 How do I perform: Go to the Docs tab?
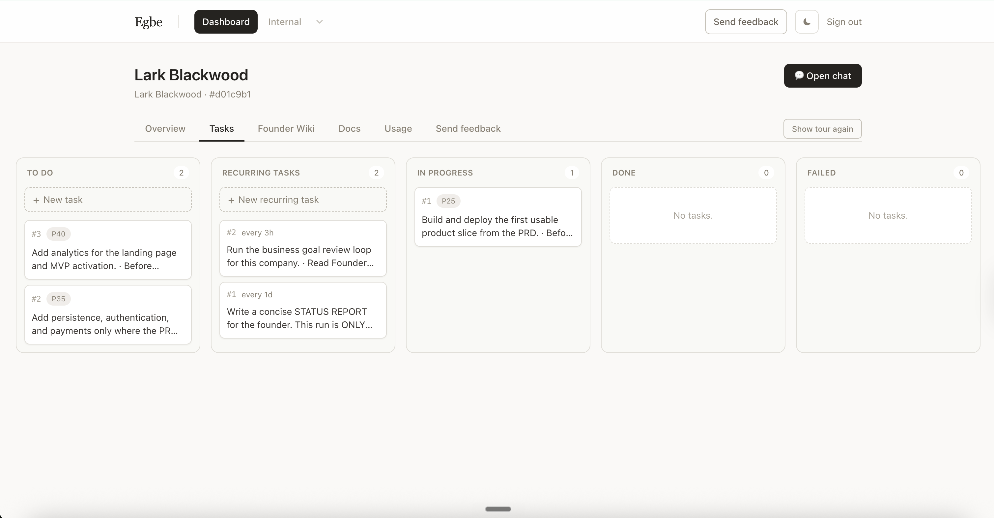349,128
